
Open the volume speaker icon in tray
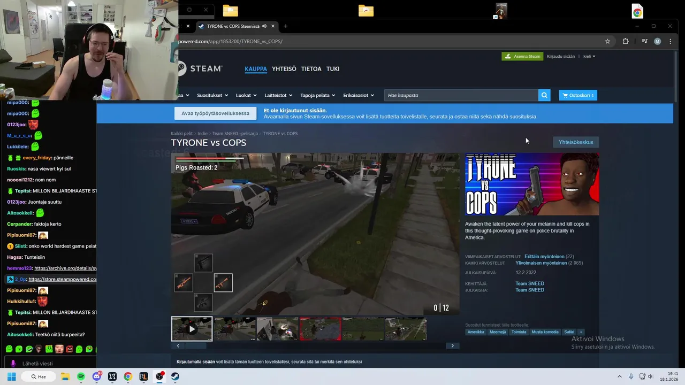click(x=650, y=376)
